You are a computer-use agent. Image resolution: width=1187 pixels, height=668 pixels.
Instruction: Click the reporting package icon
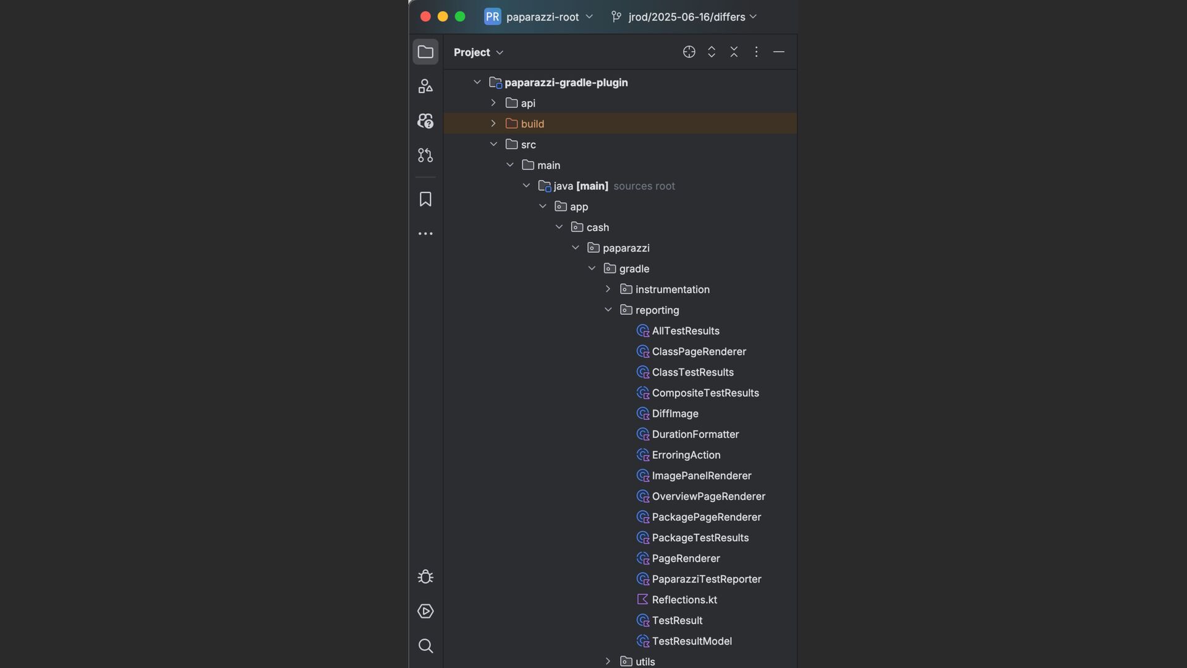tap(626, 310)
